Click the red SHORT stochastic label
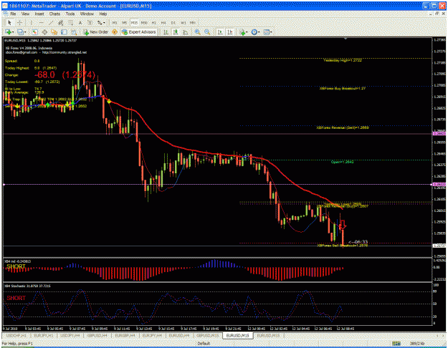The height and width of the screenshot is (348, 448). tap(16, 298)
